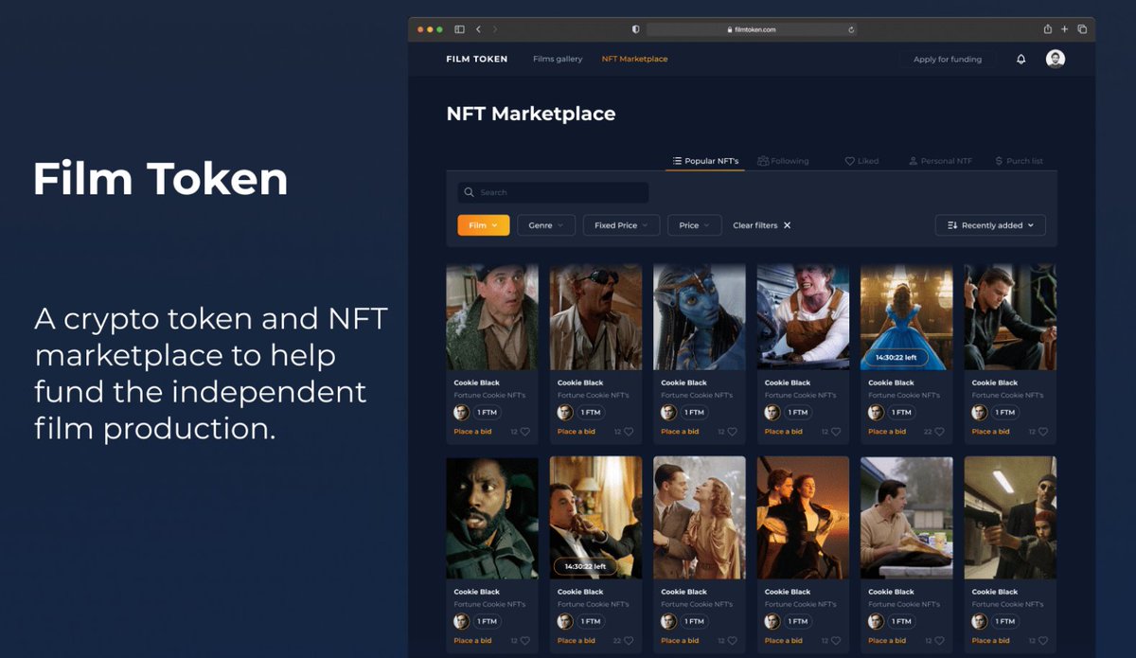Open the privacy shield icon near address bar
Image resolution: width=1136 pixels, height=658 pixels.
(x=635, y=29)
